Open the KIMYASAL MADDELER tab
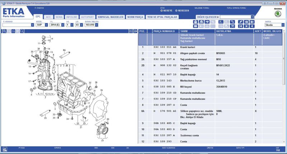Screen dimensions: 287x154 (110, 17)
